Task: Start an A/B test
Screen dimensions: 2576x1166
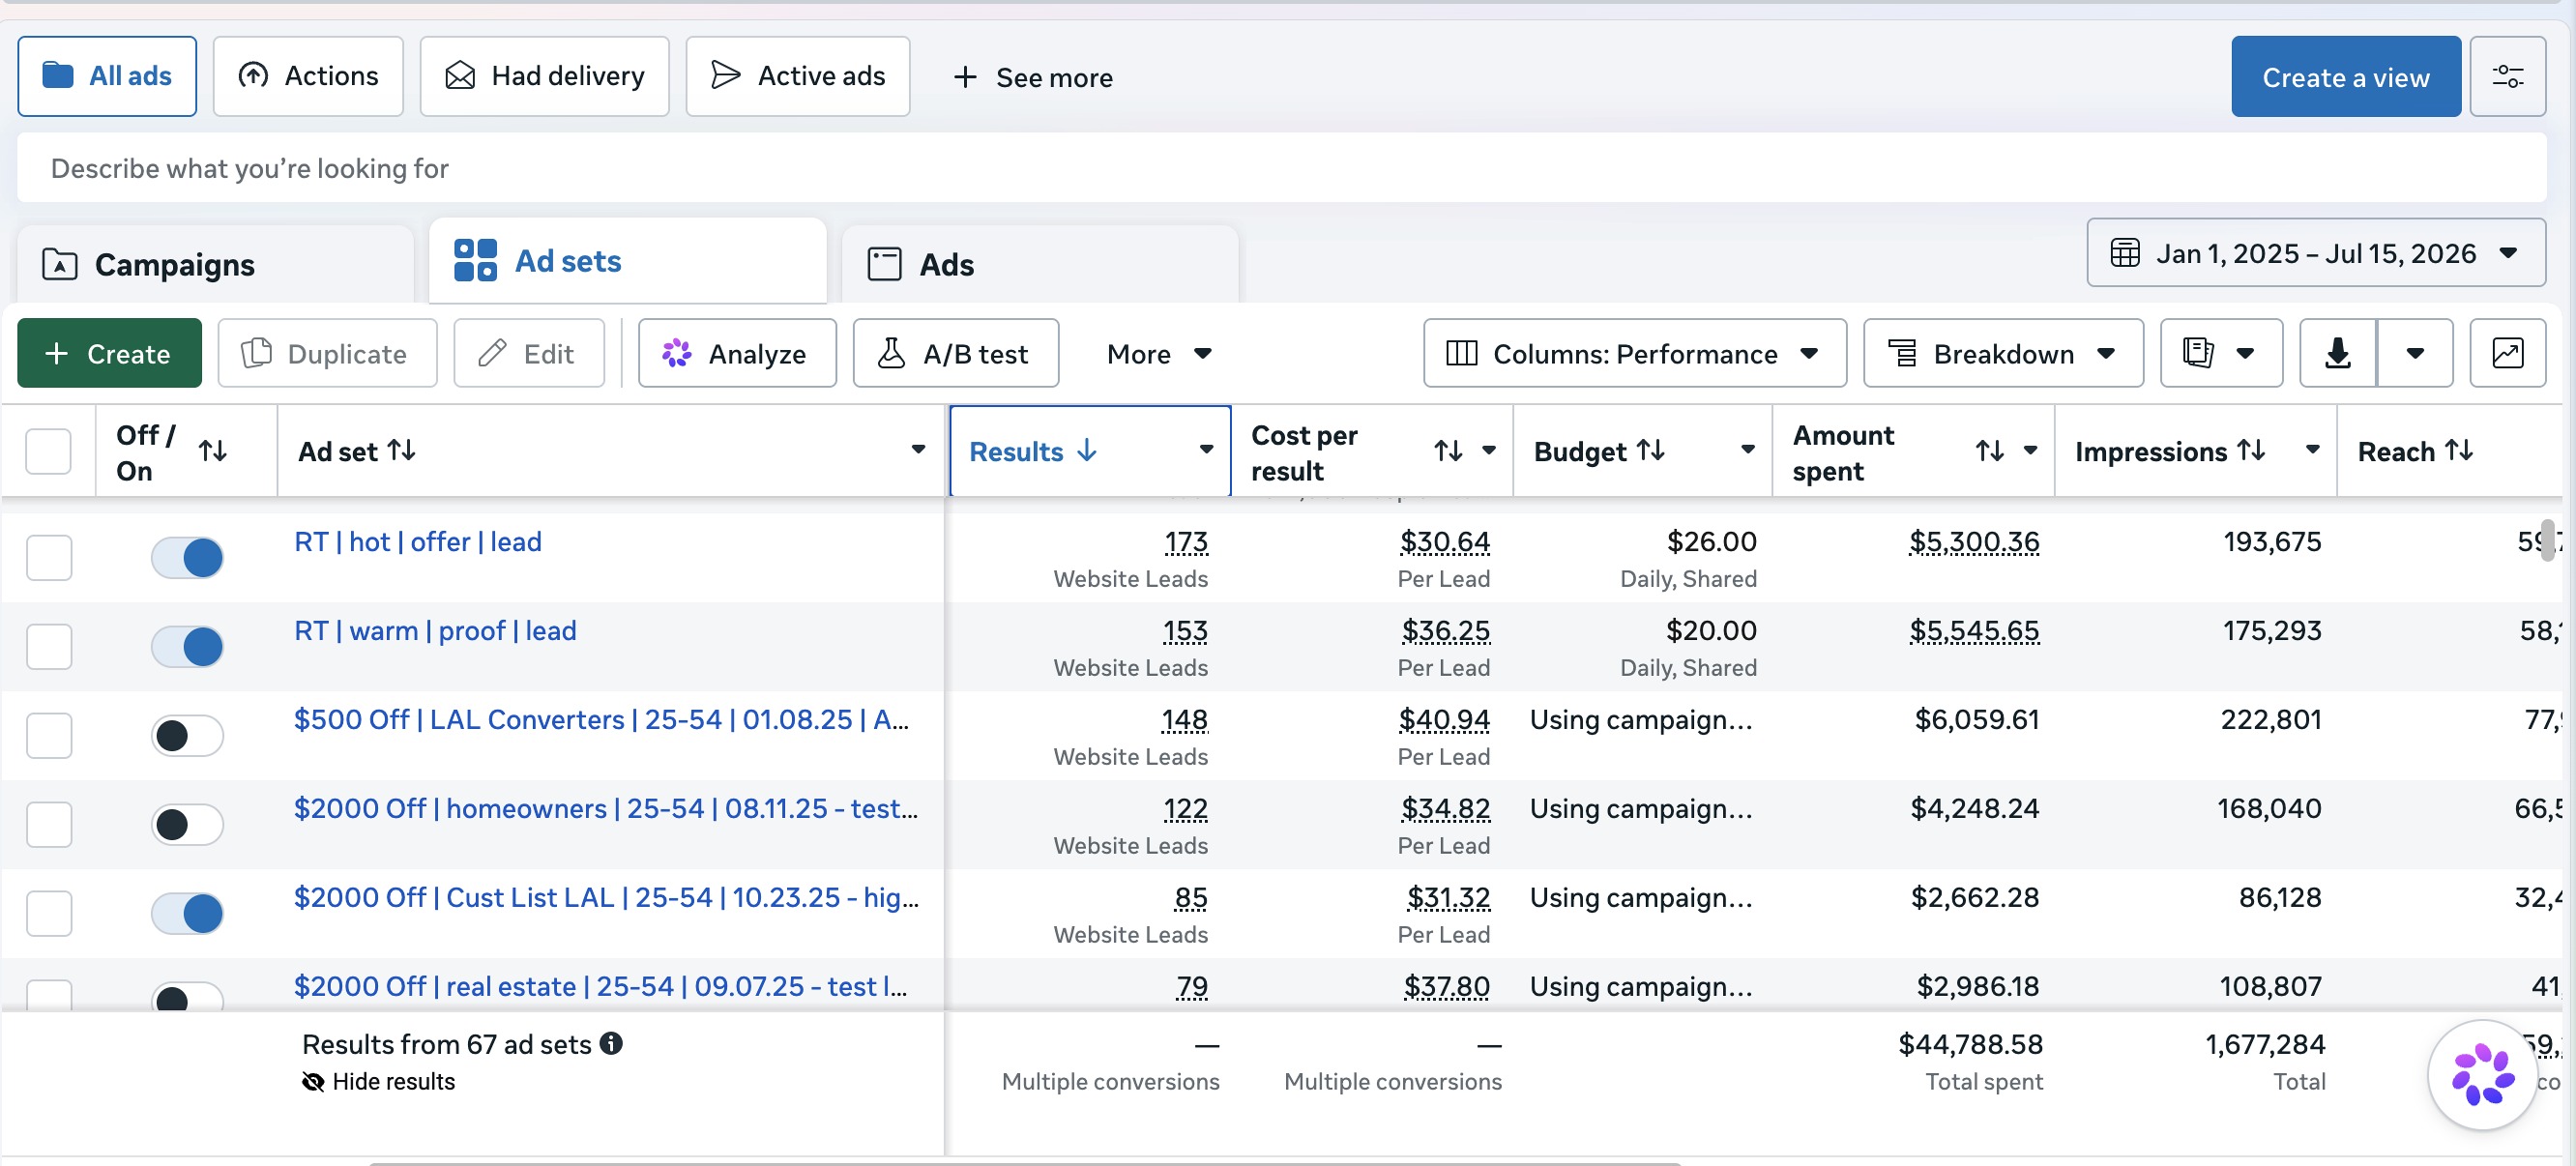Action: tap(955, 353)
